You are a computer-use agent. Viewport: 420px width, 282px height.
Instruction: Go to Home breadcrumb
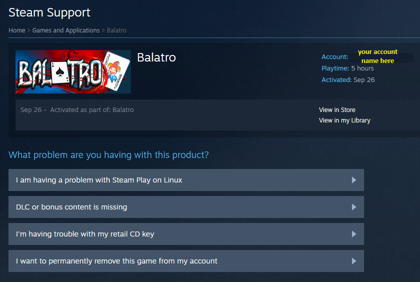[16, 30]
